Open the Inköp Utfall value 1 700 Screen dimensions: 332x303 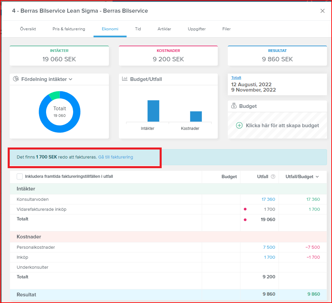[x=270, y=257]
